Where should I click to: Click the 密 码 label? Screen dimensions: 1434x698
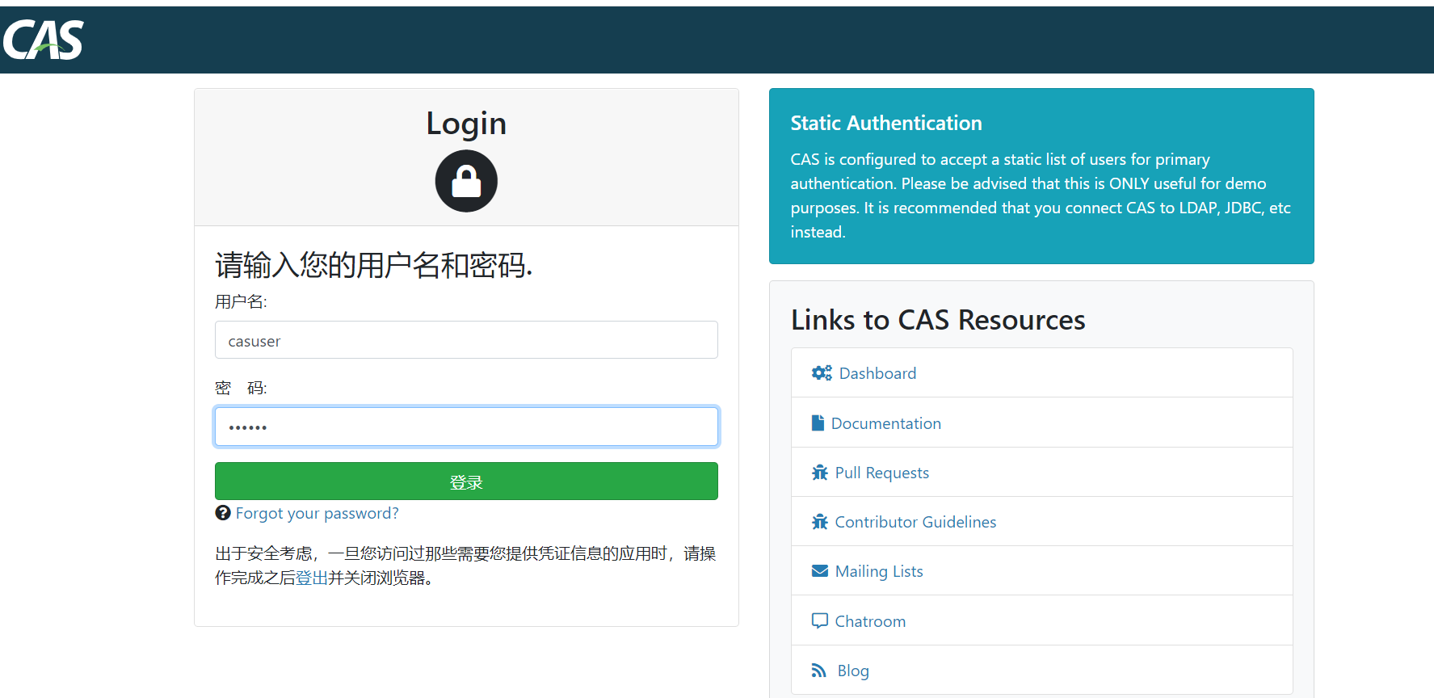tap(241, 388)
